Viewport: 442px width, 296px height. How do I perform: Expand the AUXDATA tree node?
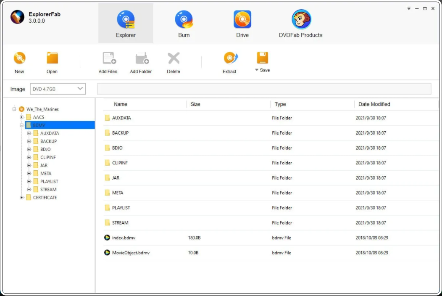pos(29,133)
